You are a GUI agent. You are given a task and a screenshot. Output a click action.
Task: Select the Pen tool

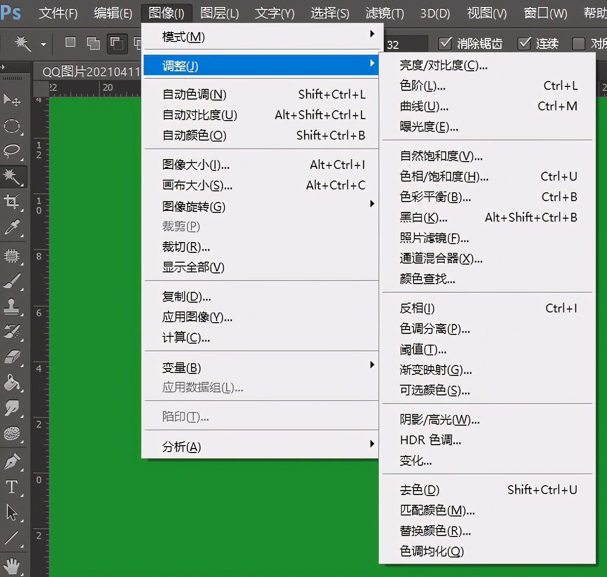tap(12, 460)
